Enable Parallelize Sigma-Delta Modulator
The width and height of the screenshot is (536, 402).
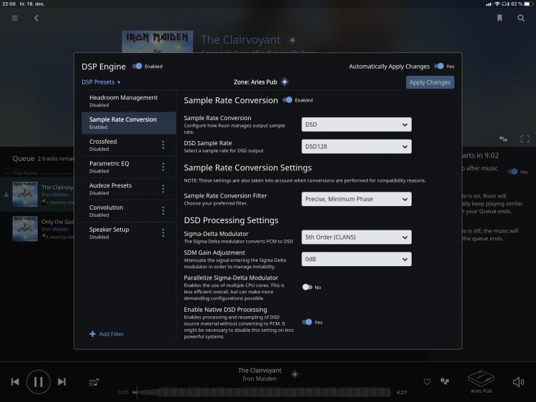(307, 287)
